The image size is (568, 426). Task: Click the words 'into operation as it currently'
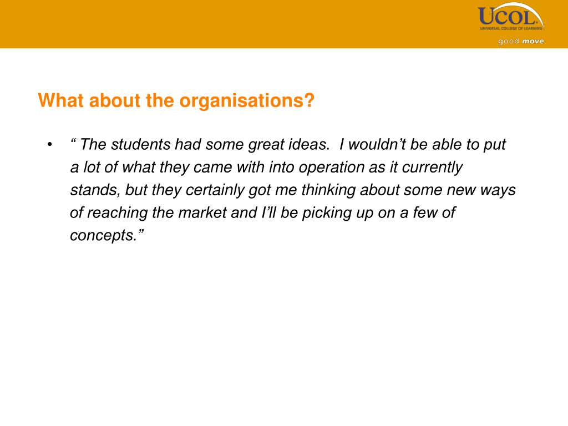tap(366, 168)
